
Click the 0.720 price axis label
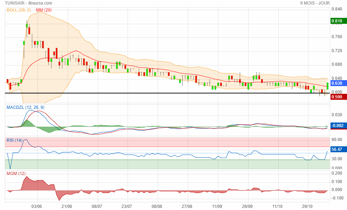pos(337,51)
